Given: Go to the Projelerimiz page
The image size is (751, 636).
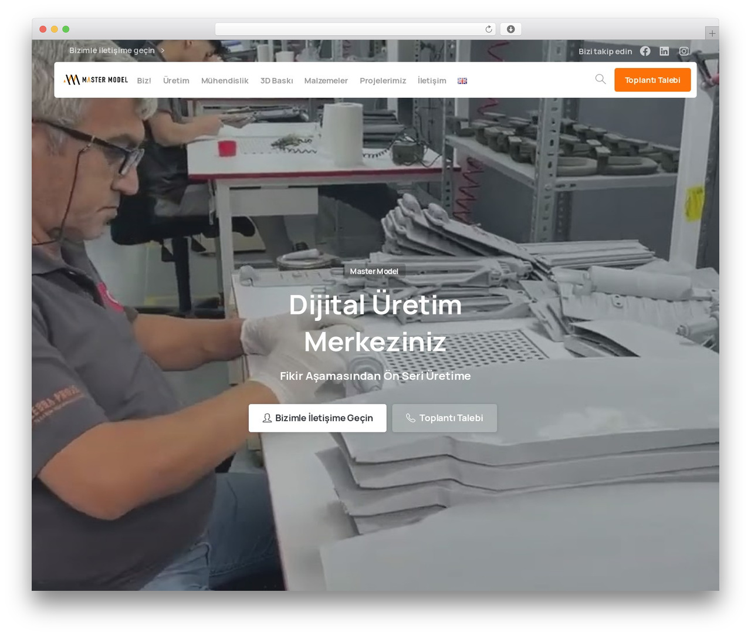Looking at the screenshot, I should point(383,80).
